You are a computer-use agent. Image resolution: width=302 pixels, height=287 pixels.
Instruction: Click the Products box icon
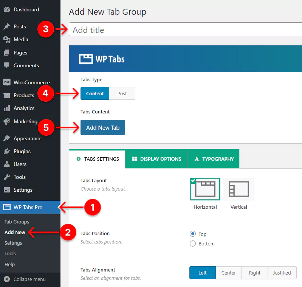click(x=7, y=95)
